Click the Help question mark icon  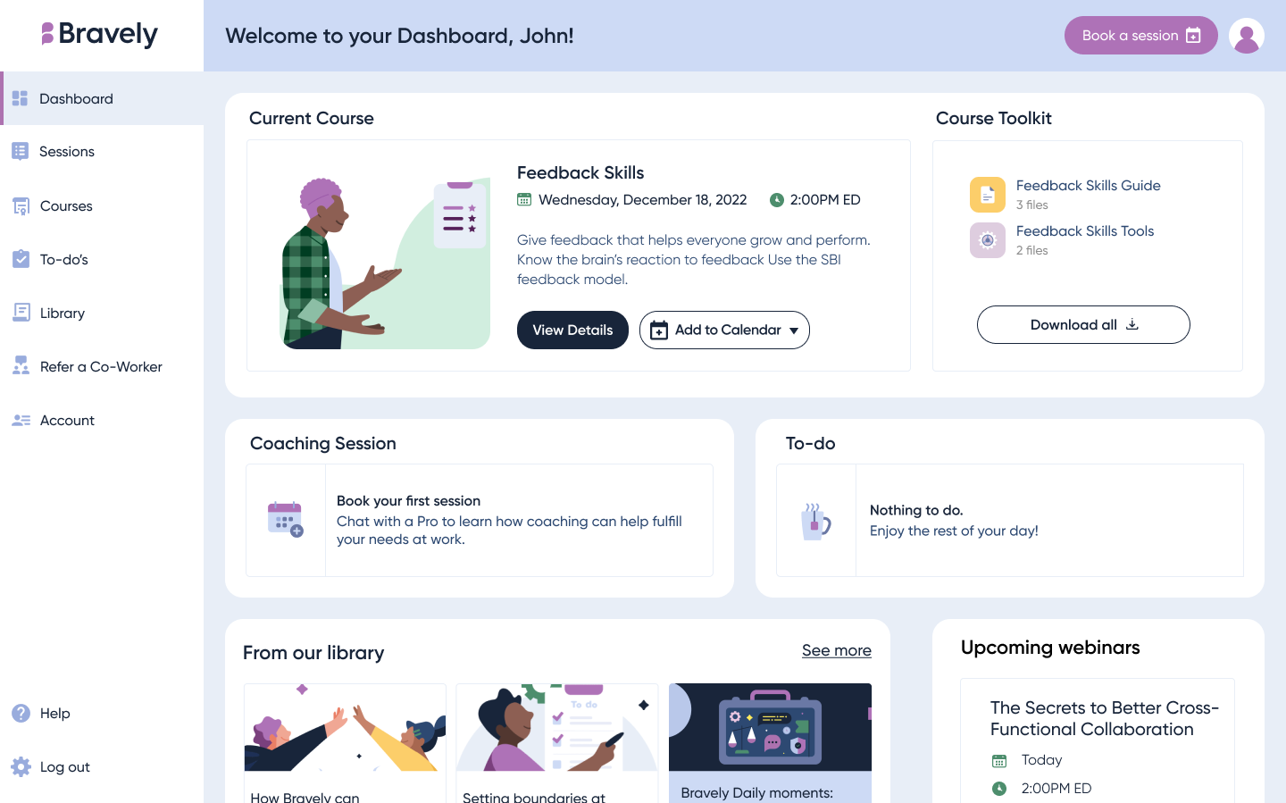coord(21,713)
